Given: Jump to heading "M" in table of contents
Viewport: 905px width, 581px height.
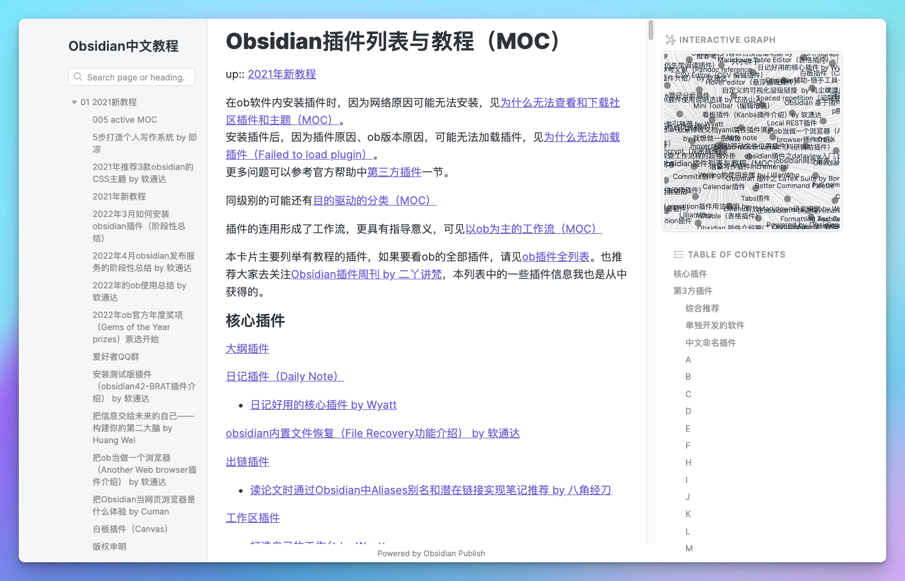Looking at the screenshot, I should point(688,548).
